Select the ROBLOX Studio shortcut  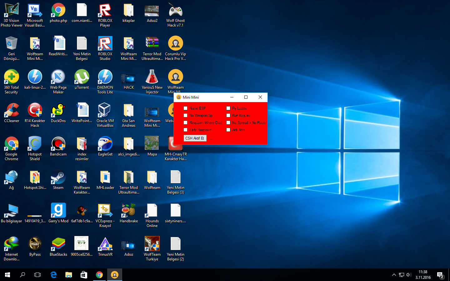coord(105,48)
